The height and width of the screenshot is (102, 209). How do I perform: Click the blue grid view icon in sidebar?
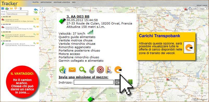[3, 8]
